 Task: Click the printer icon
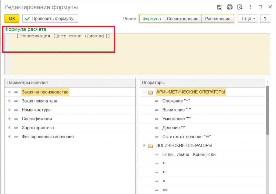pos(230,7)
